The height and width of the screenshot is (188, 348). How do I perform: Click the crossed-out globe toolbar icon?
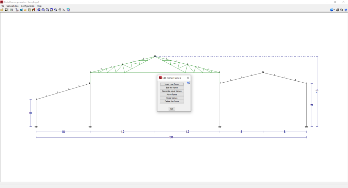21,10
